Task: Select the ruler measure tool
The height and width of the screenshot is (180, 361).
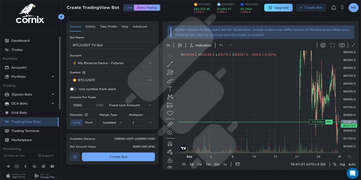Action: click(x=170, y=124)
